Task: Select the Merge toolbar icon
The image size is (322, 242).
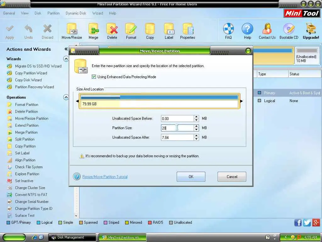Action: [x=93, y=29]
